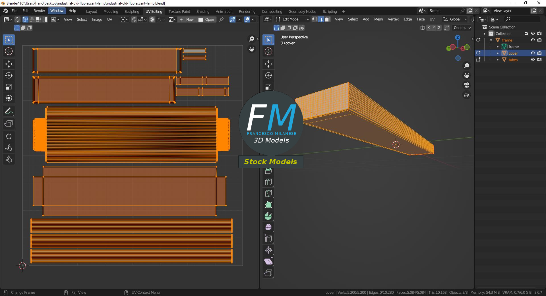Open the Options dropdown
The height and width of the screenshot is (296, 546).
(x=462, y=28)
